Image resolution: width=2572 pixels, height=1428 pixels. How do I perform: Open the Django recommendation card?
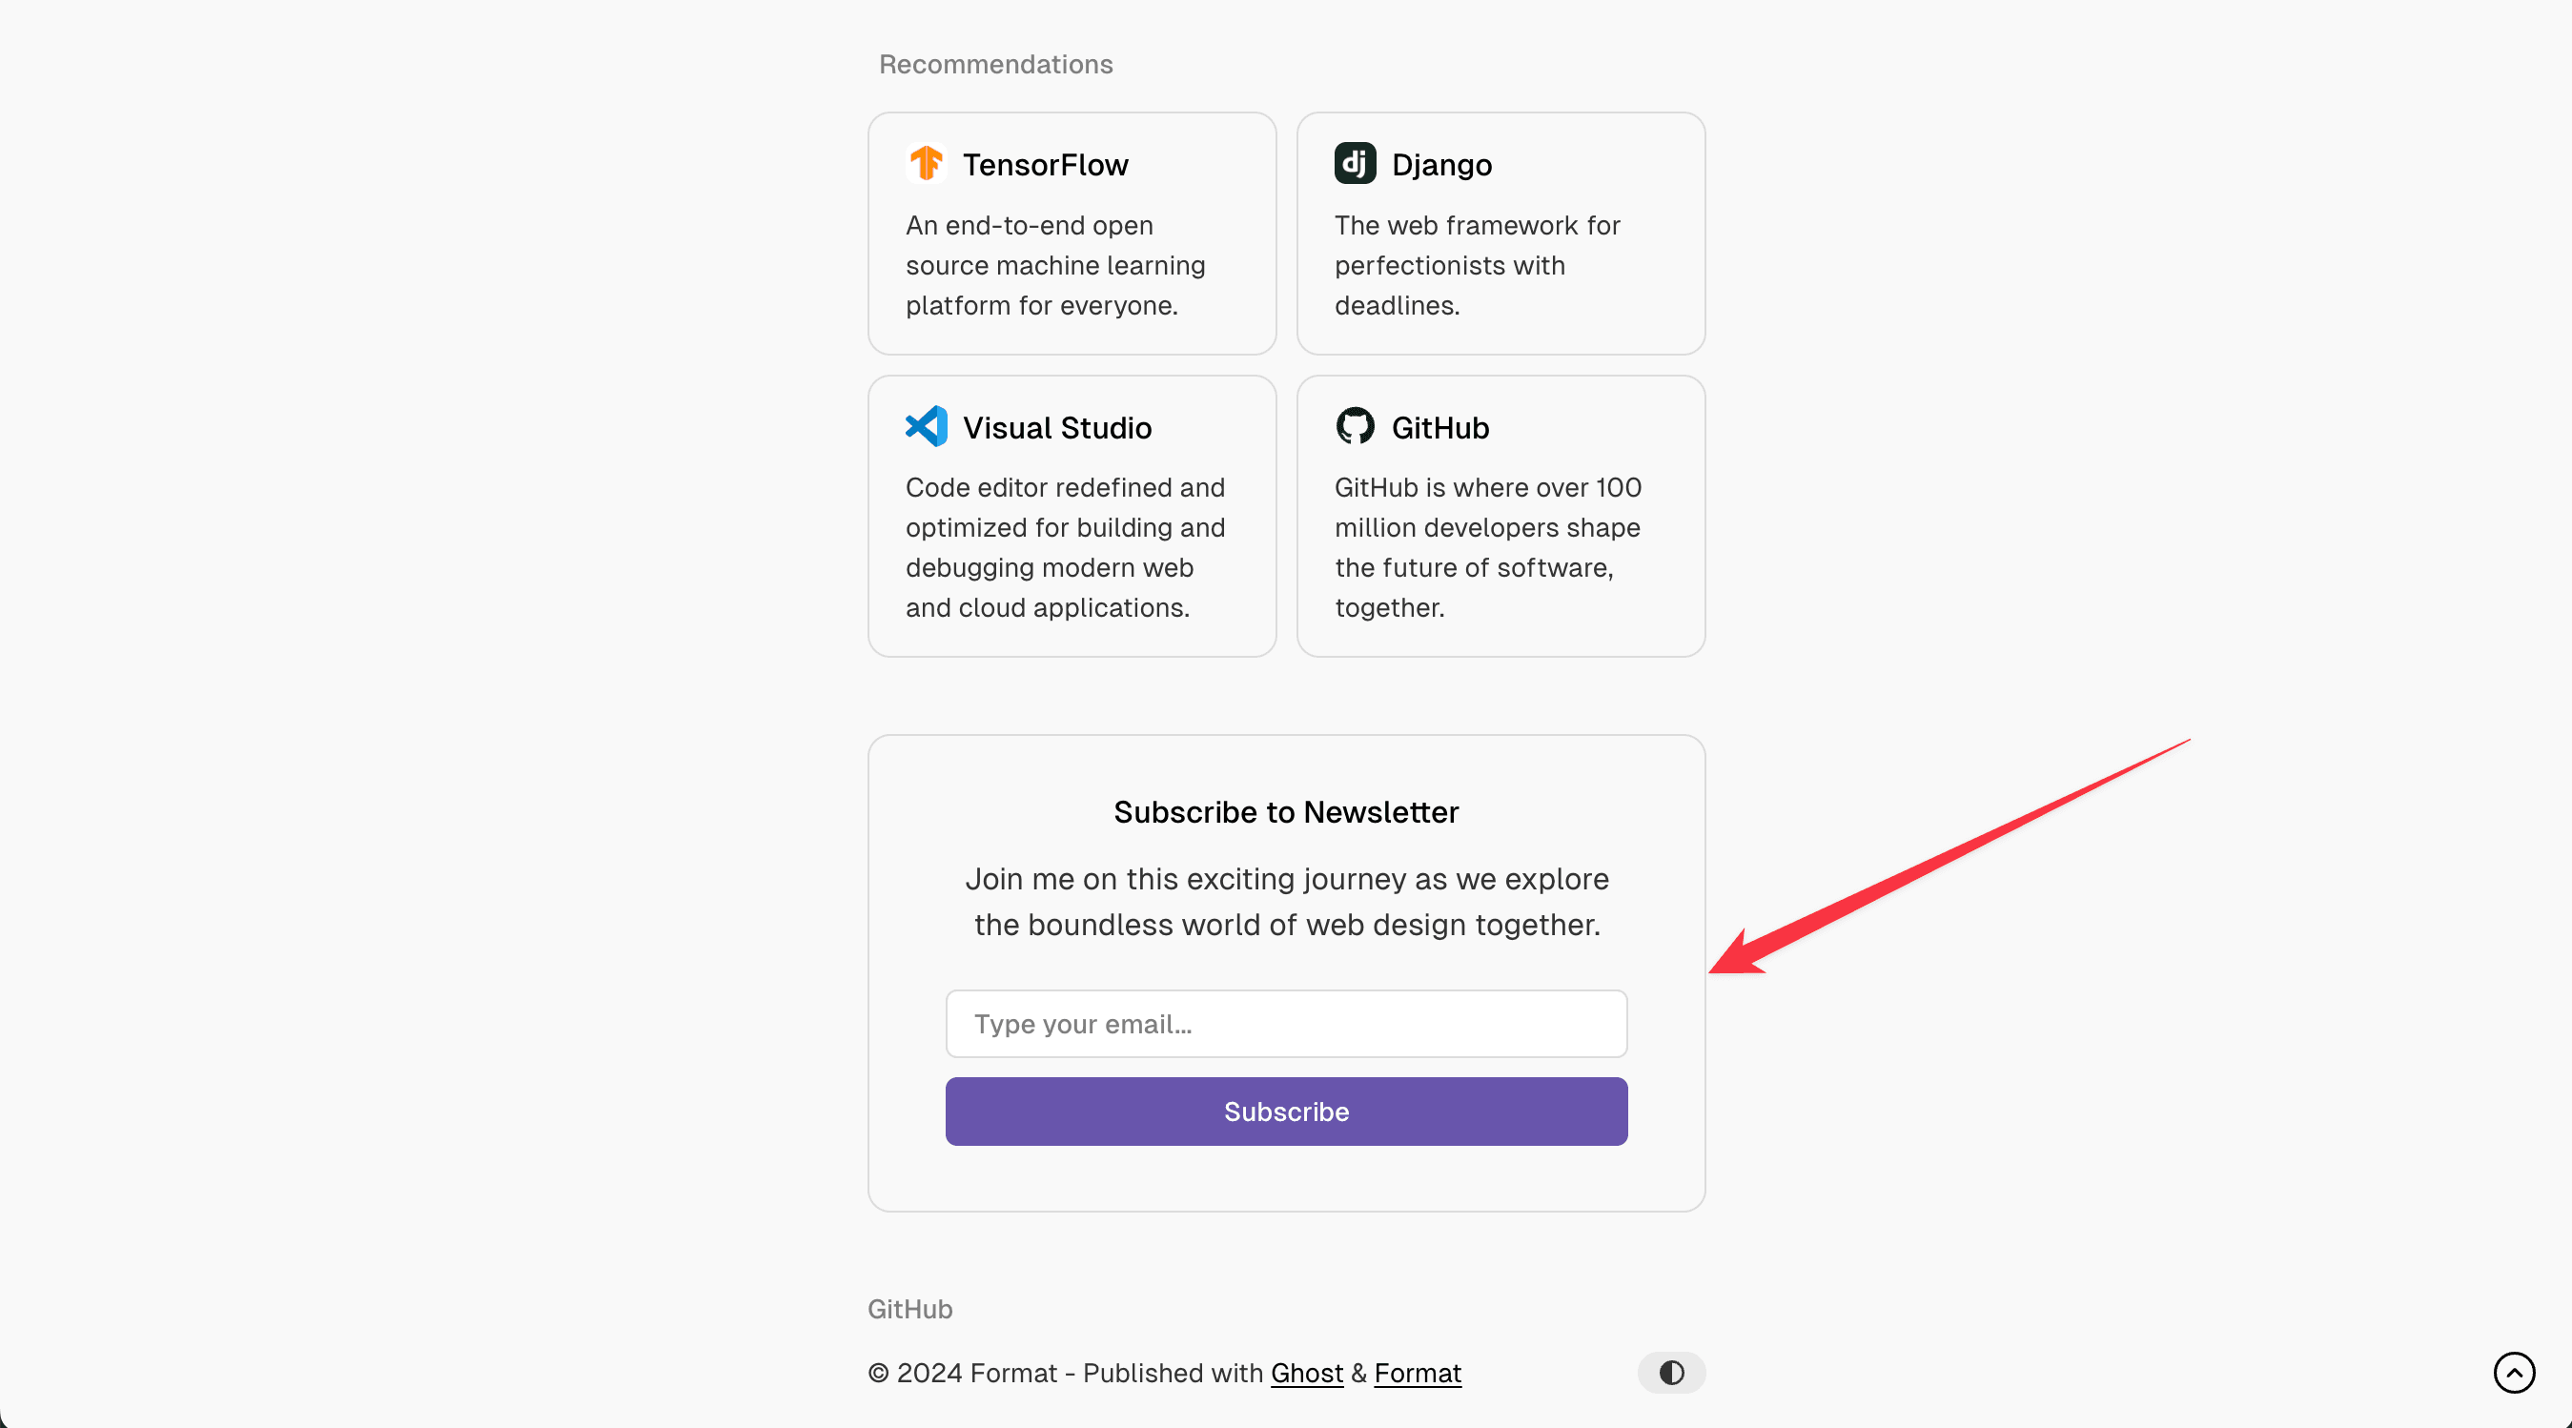[1500, 233]
